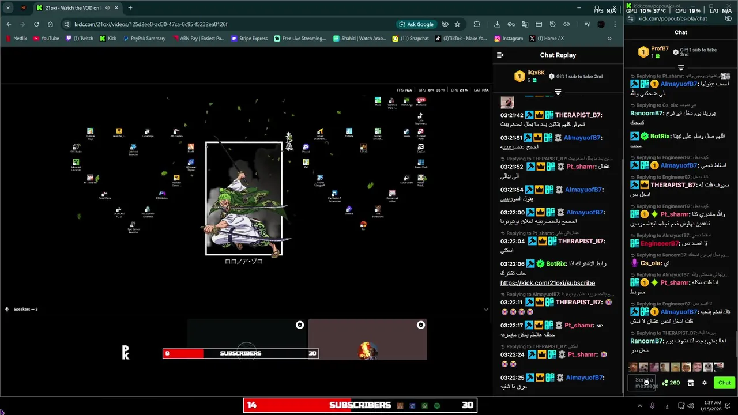Open the browser home page
The image size is (738, 415).
(50, 24)
